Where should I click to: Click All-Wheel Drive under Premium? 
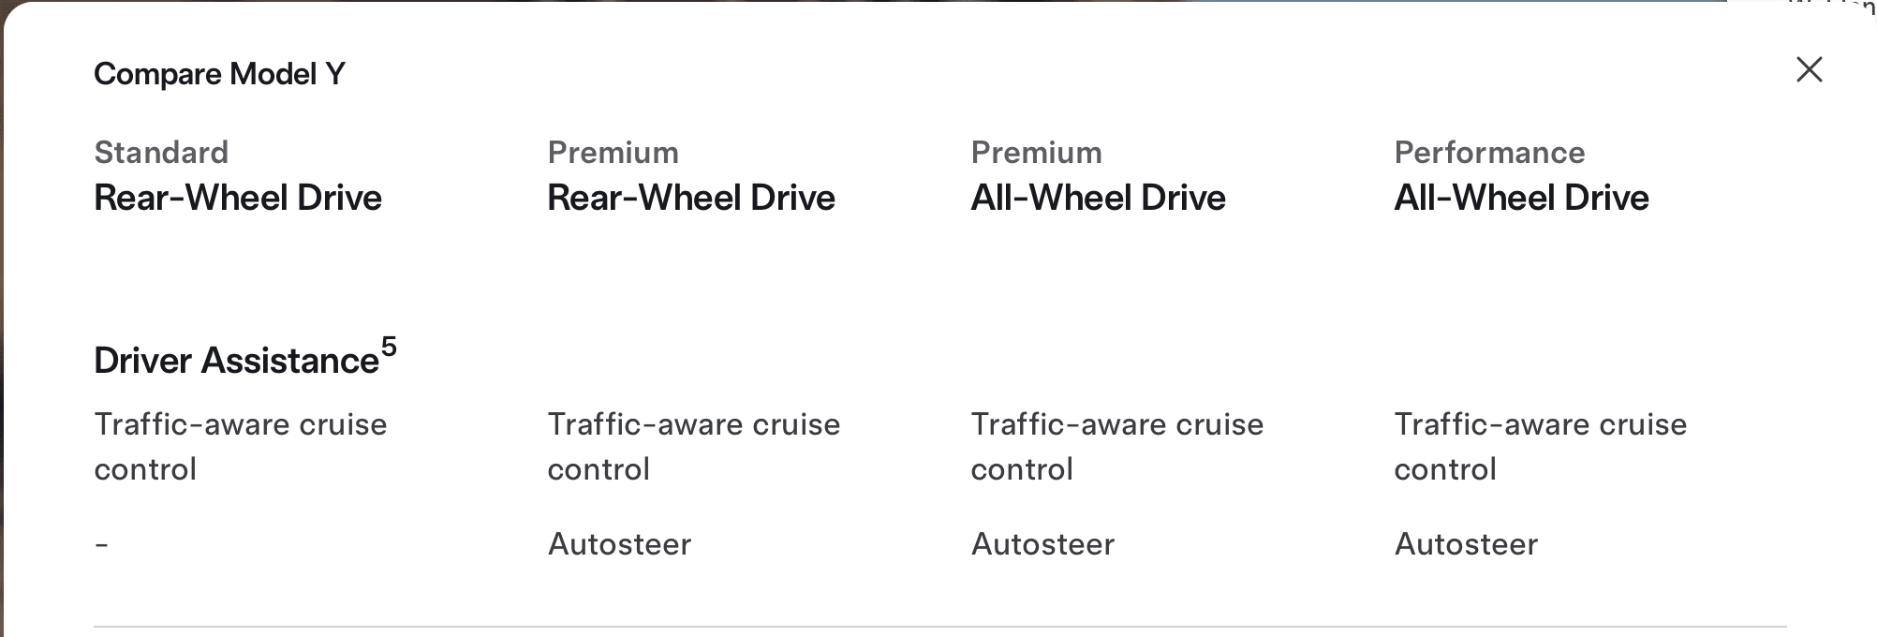point(1098,198)
